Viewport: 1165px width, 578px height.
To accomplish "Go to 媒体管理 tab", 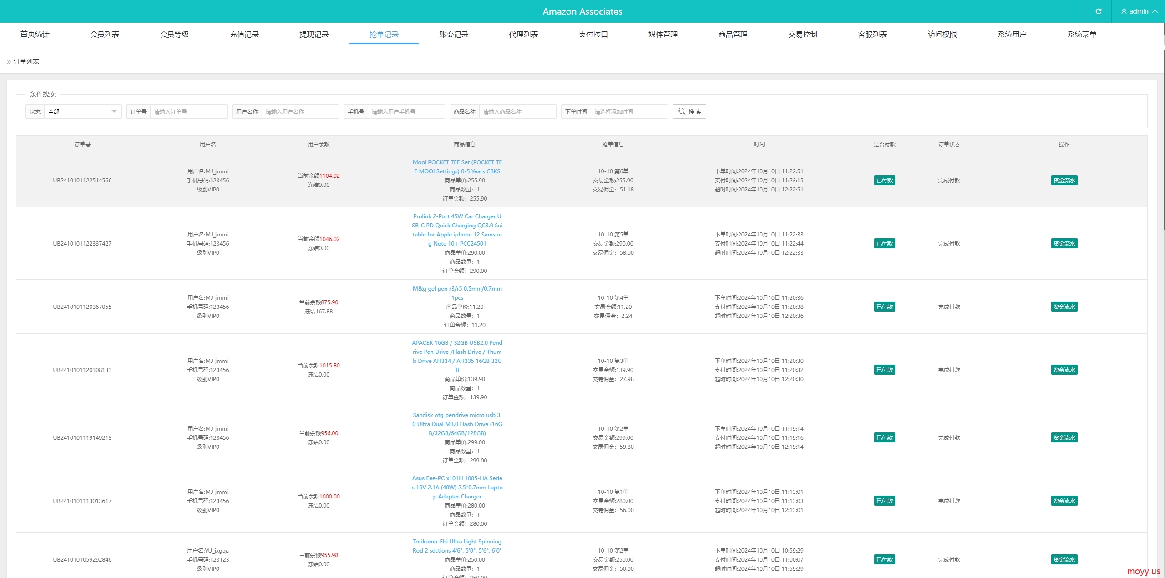I will coord(663,34).
